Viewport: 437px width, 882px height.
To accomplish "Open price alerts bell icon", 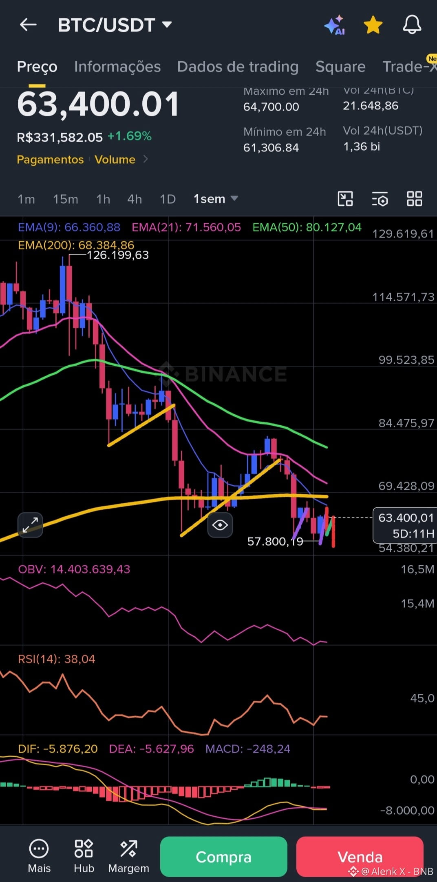I will pyautogui.click(x=412, y=25).
